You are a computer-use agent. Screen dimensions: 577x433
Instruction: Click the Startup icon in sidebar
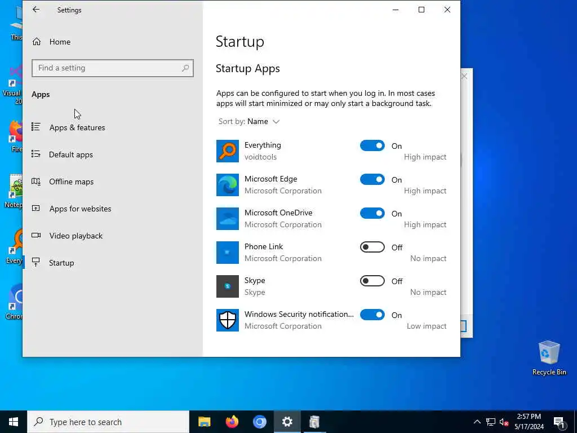35,262
